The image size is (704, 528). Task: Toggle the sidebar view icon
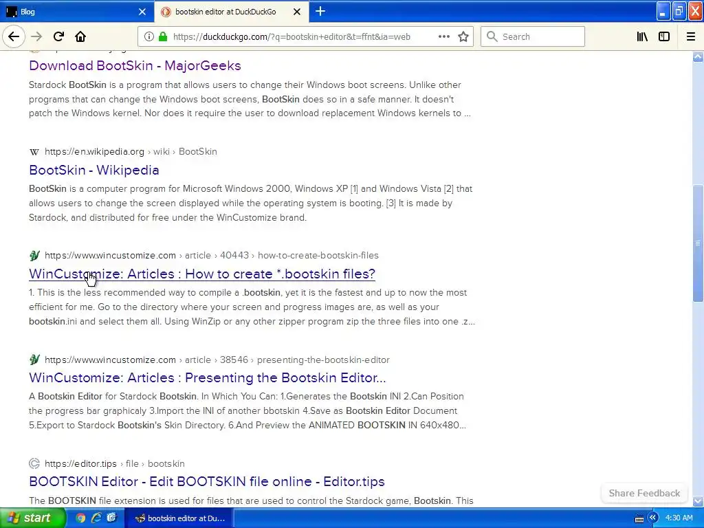click(664, 36)
